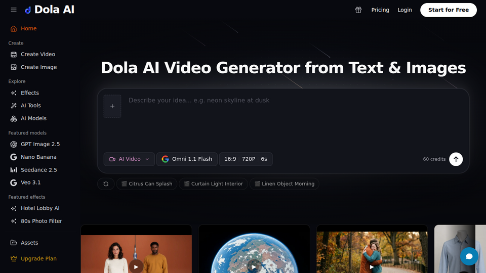Choose Citrus Can Splash suggestion
The image size is (486, 273).
tap(147, 184)
